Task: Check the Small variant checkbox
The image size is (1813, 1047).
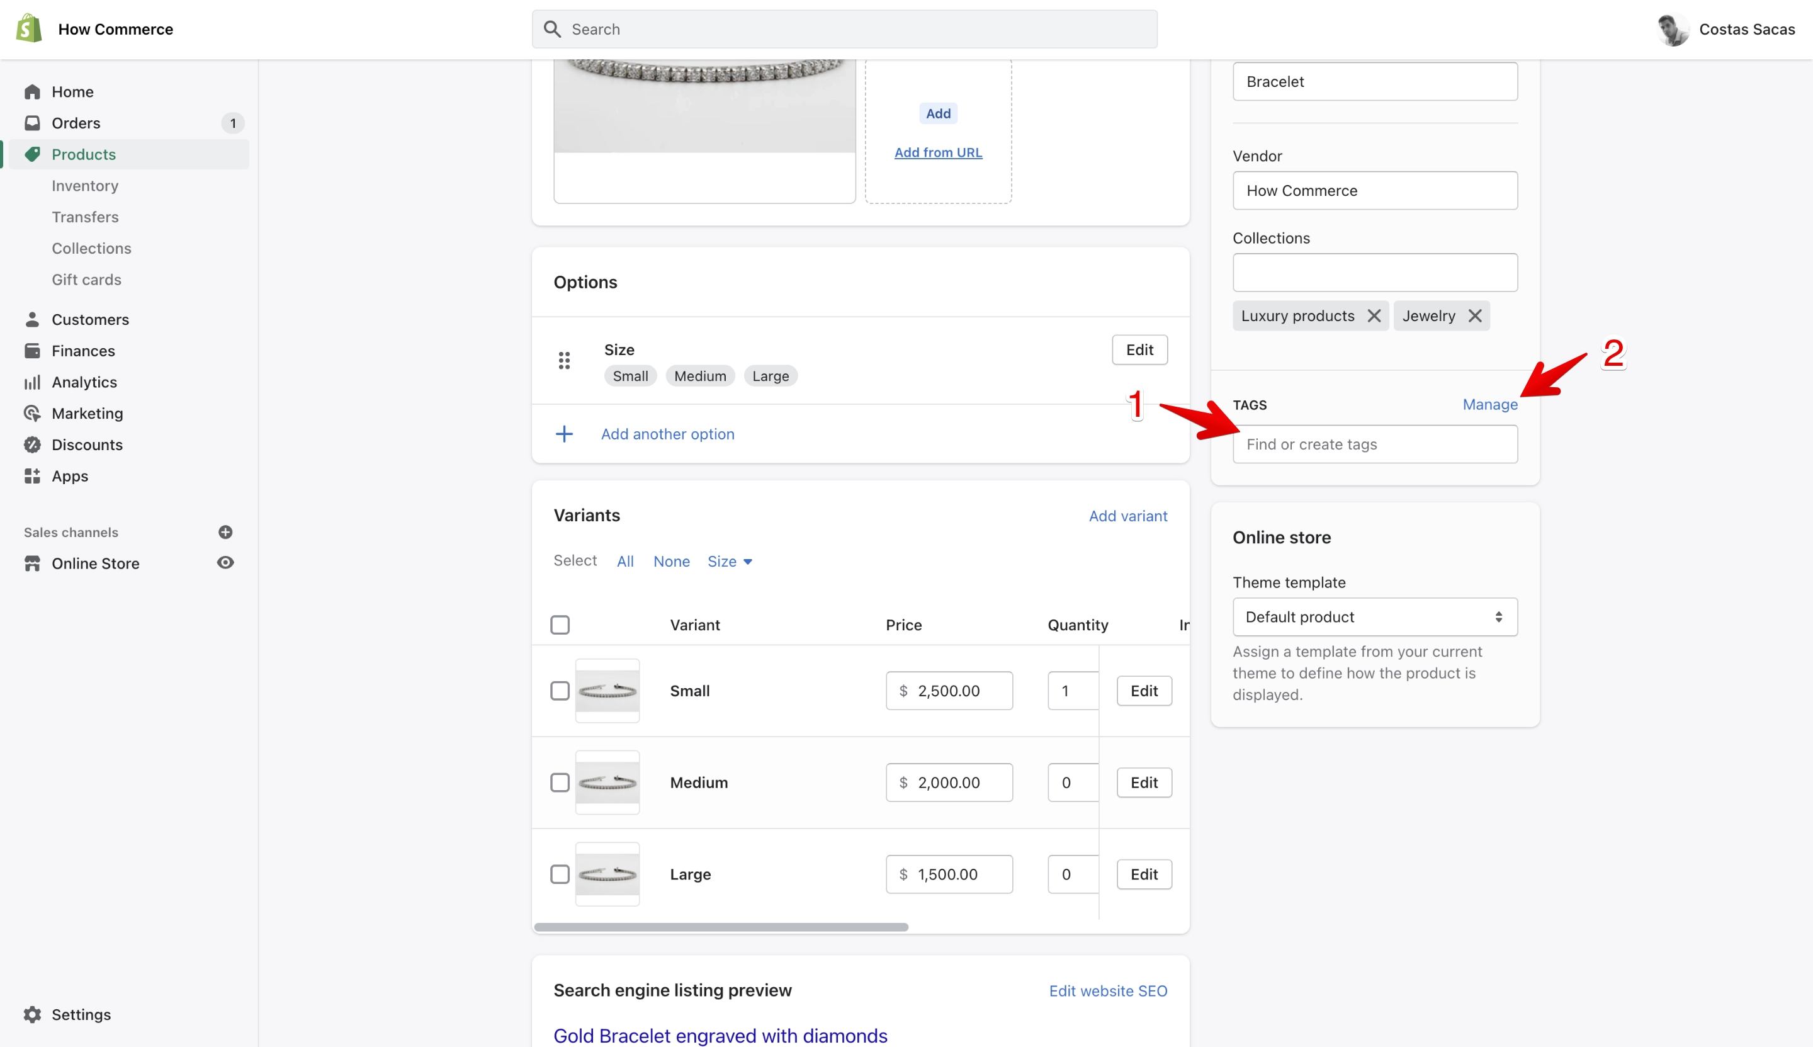Action: (x=560, y=691)
